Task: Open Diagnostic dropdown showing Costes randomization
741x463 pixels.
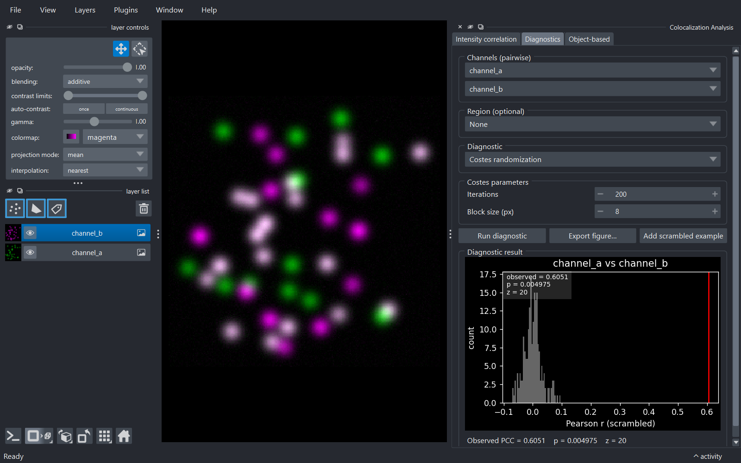Action: 592,159
